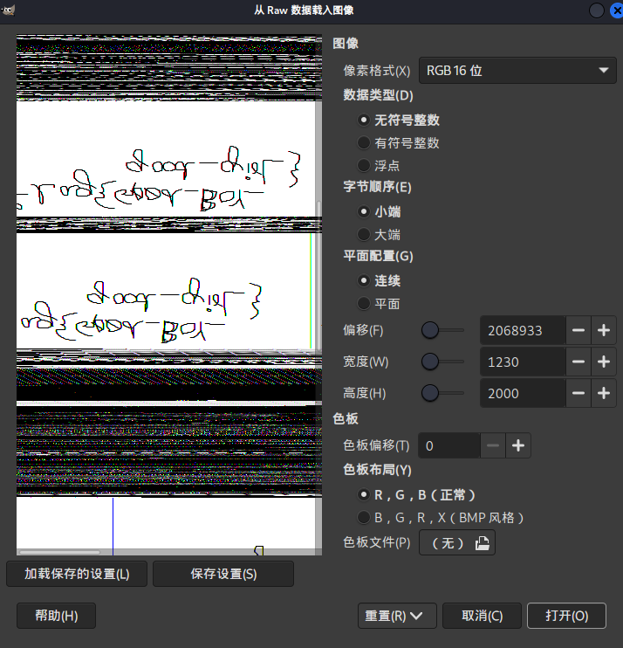This screenshot has width=623, height=648.
Task: Open the 重置(R) dropdown button
Action: 397,616
